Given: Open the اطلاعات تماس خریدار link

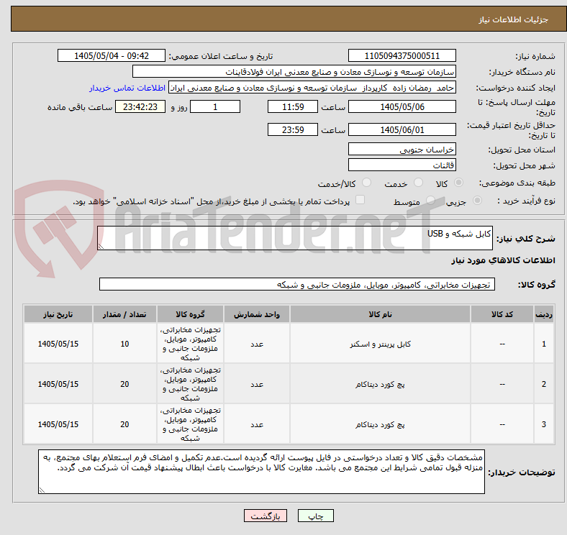Looking at the screenshot, I should (127, 88).
